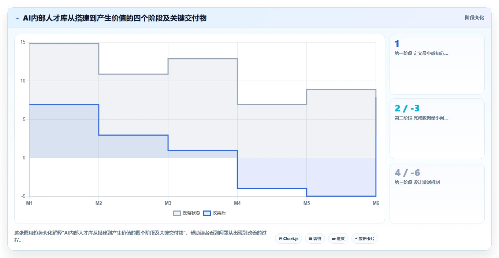Click the 数据卡片 sparkle chip icon
This screenshot has width=499, height=258.
click(x=356, y=239)
